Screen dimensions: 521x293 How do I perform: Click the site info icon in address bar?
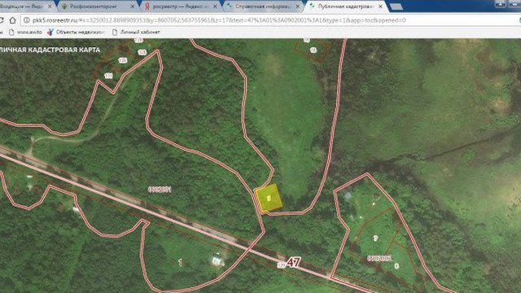coord(26,20)
